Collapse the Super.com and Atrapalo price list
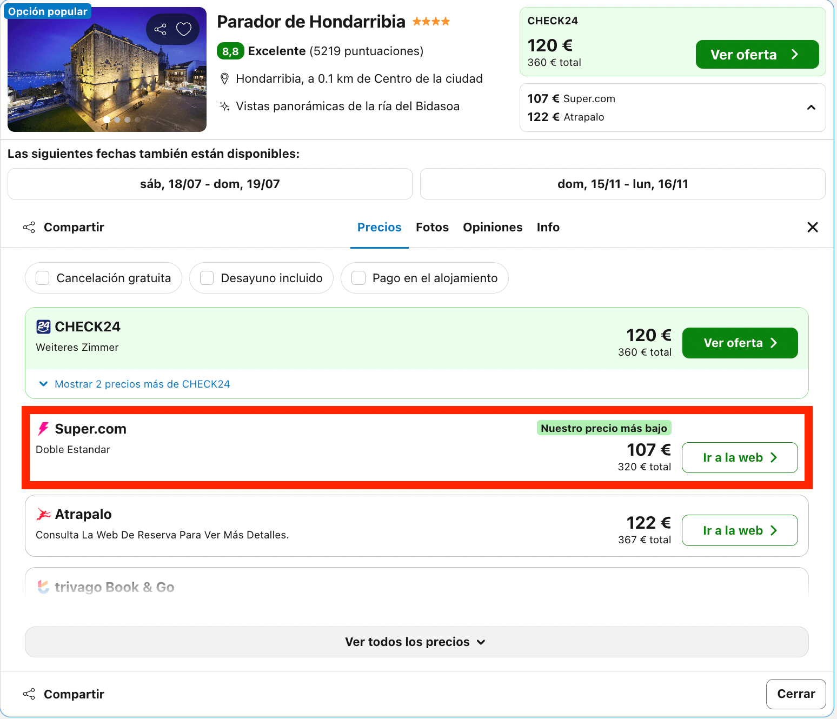 [x=811, y=108]
